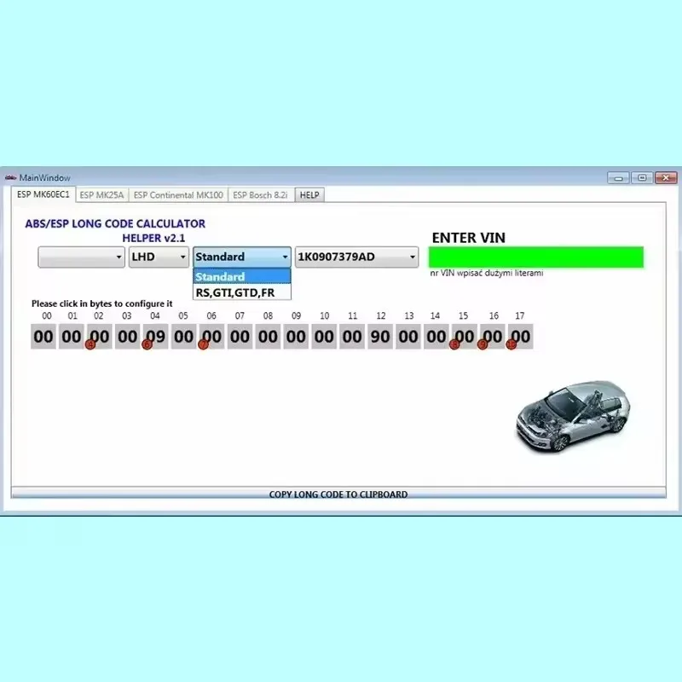
Task: Open the LHD dropdown
Action: coord(158,257)
